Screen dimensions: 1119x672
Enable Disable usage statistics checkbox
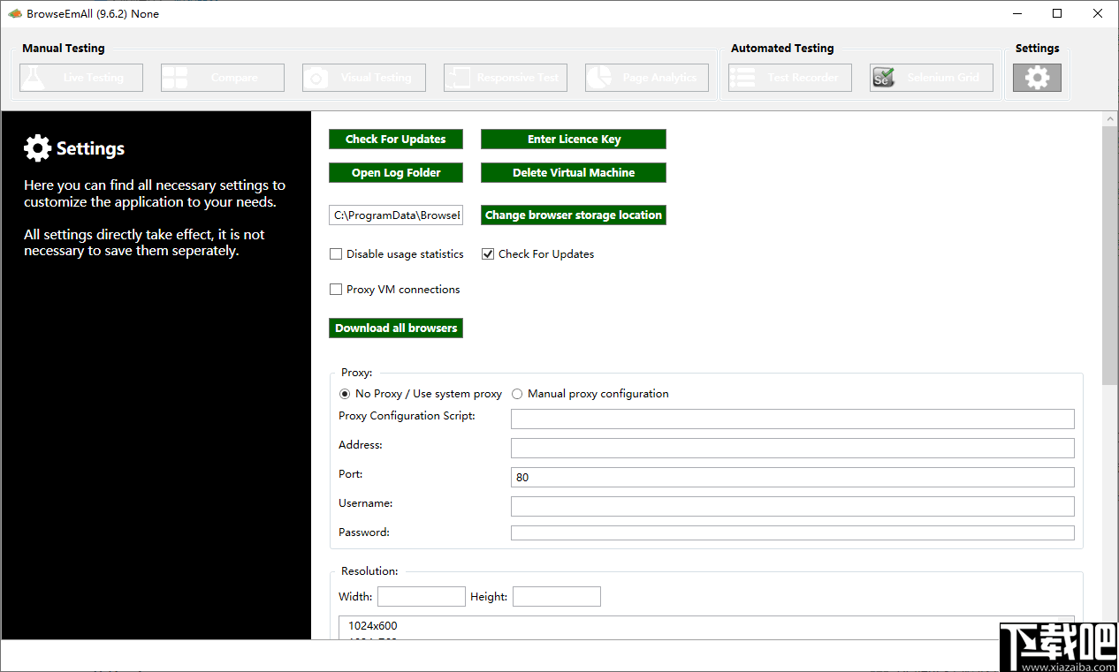point(336,254)
